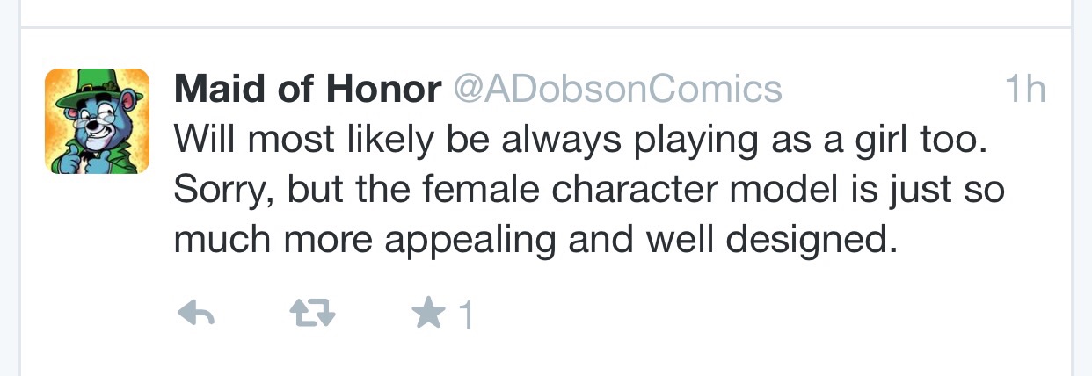Visit the @ADobsonComics handle link
1092x376 pixels.
(x=616, y=89)
